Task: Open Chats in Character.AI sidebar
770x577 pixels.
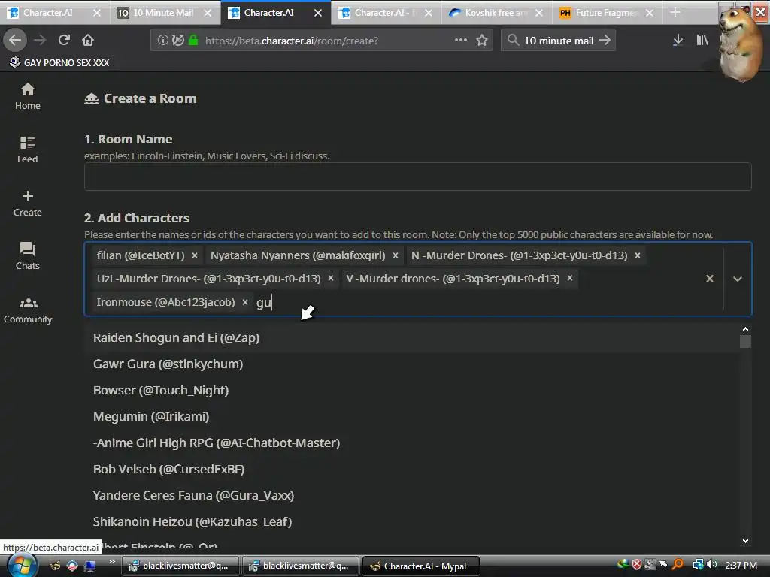Action: click(28, 256)
